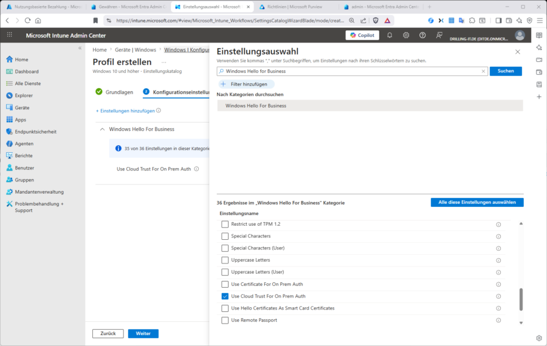
Task: Clear the search field with X
Action: click(x=483, y=71)
